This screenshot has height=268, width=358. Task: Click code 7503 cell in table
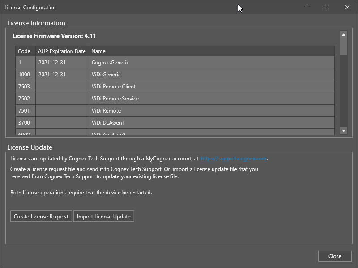tap(25, 87)
